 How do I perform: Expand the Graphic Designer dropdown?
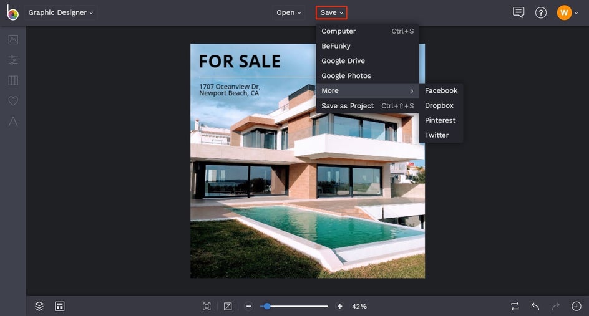[x=61, y=12]
